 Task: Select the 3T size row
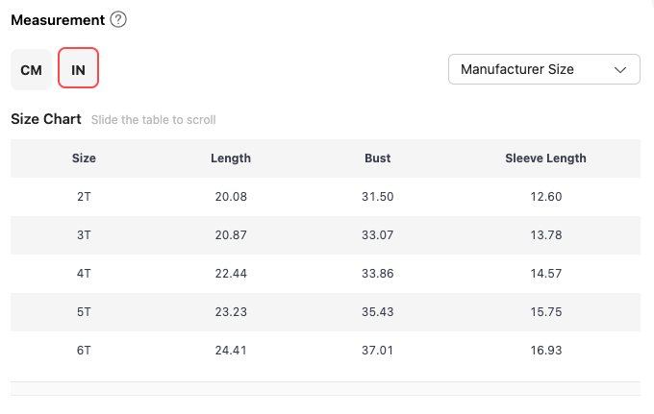(x=84, y=235)
